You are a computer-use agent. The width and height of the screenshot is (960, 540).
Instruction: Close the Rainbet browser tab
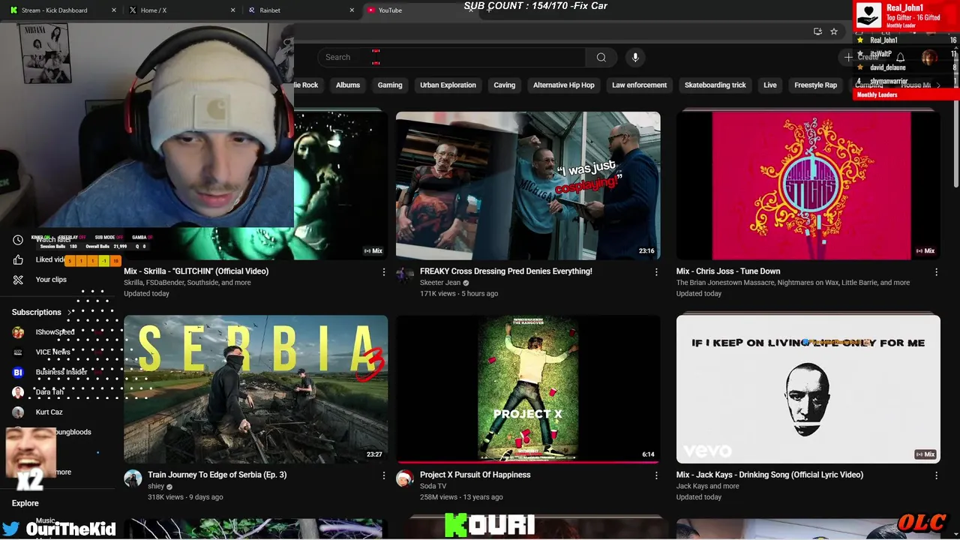[x=352, y=10]
